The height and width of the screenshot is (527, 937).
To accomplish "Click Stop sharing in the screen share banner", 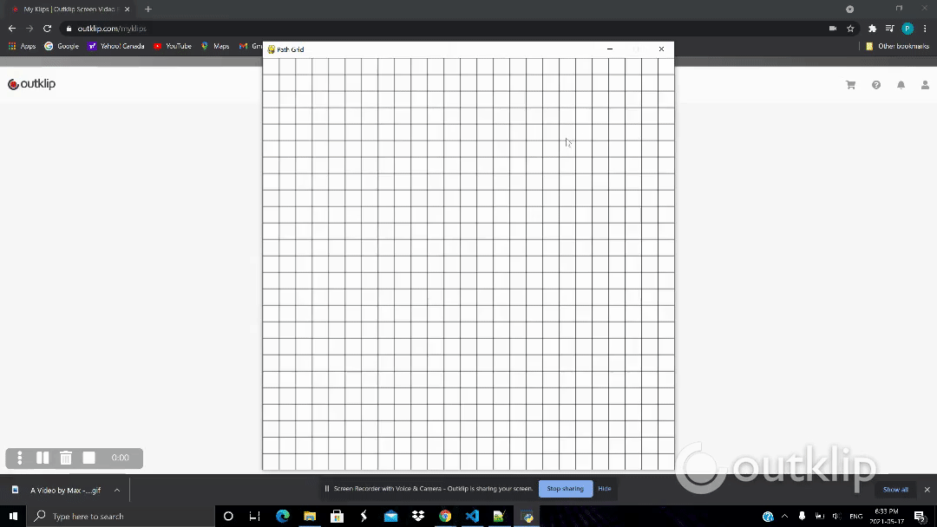I will coord(565,488).
